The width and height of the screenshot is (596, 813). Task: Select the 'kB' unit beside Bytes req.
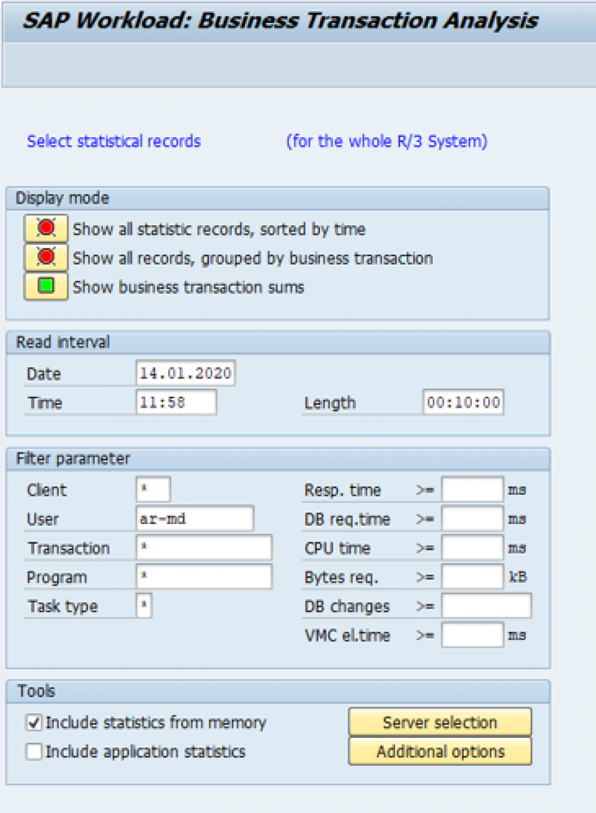click(517, 576)
